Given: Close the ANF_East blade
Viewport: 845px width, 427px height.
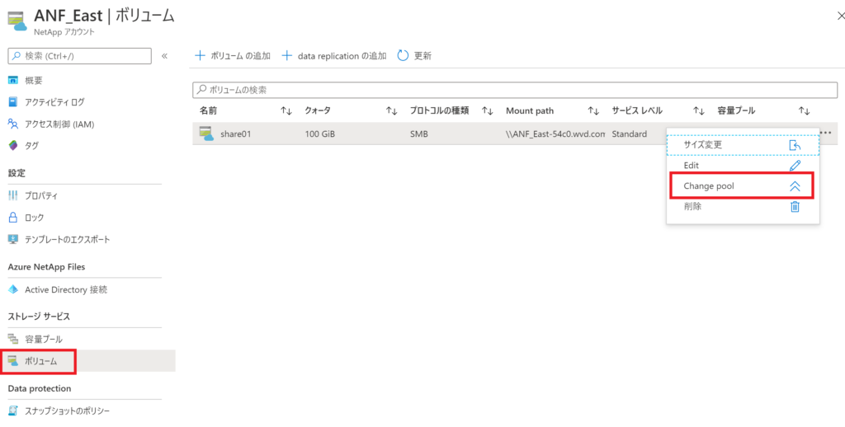Looking at the screenshot, I should point(841,17).
